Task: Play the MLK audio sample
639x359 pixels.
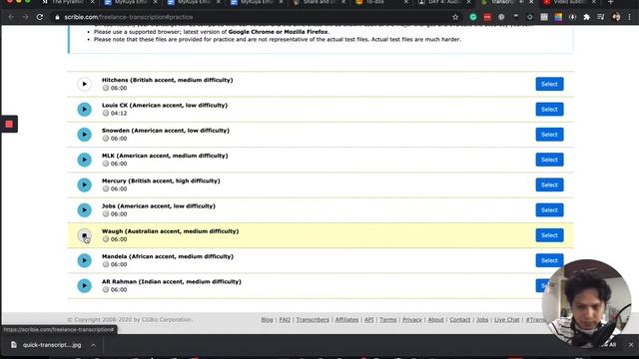Action: coord(84,160)
